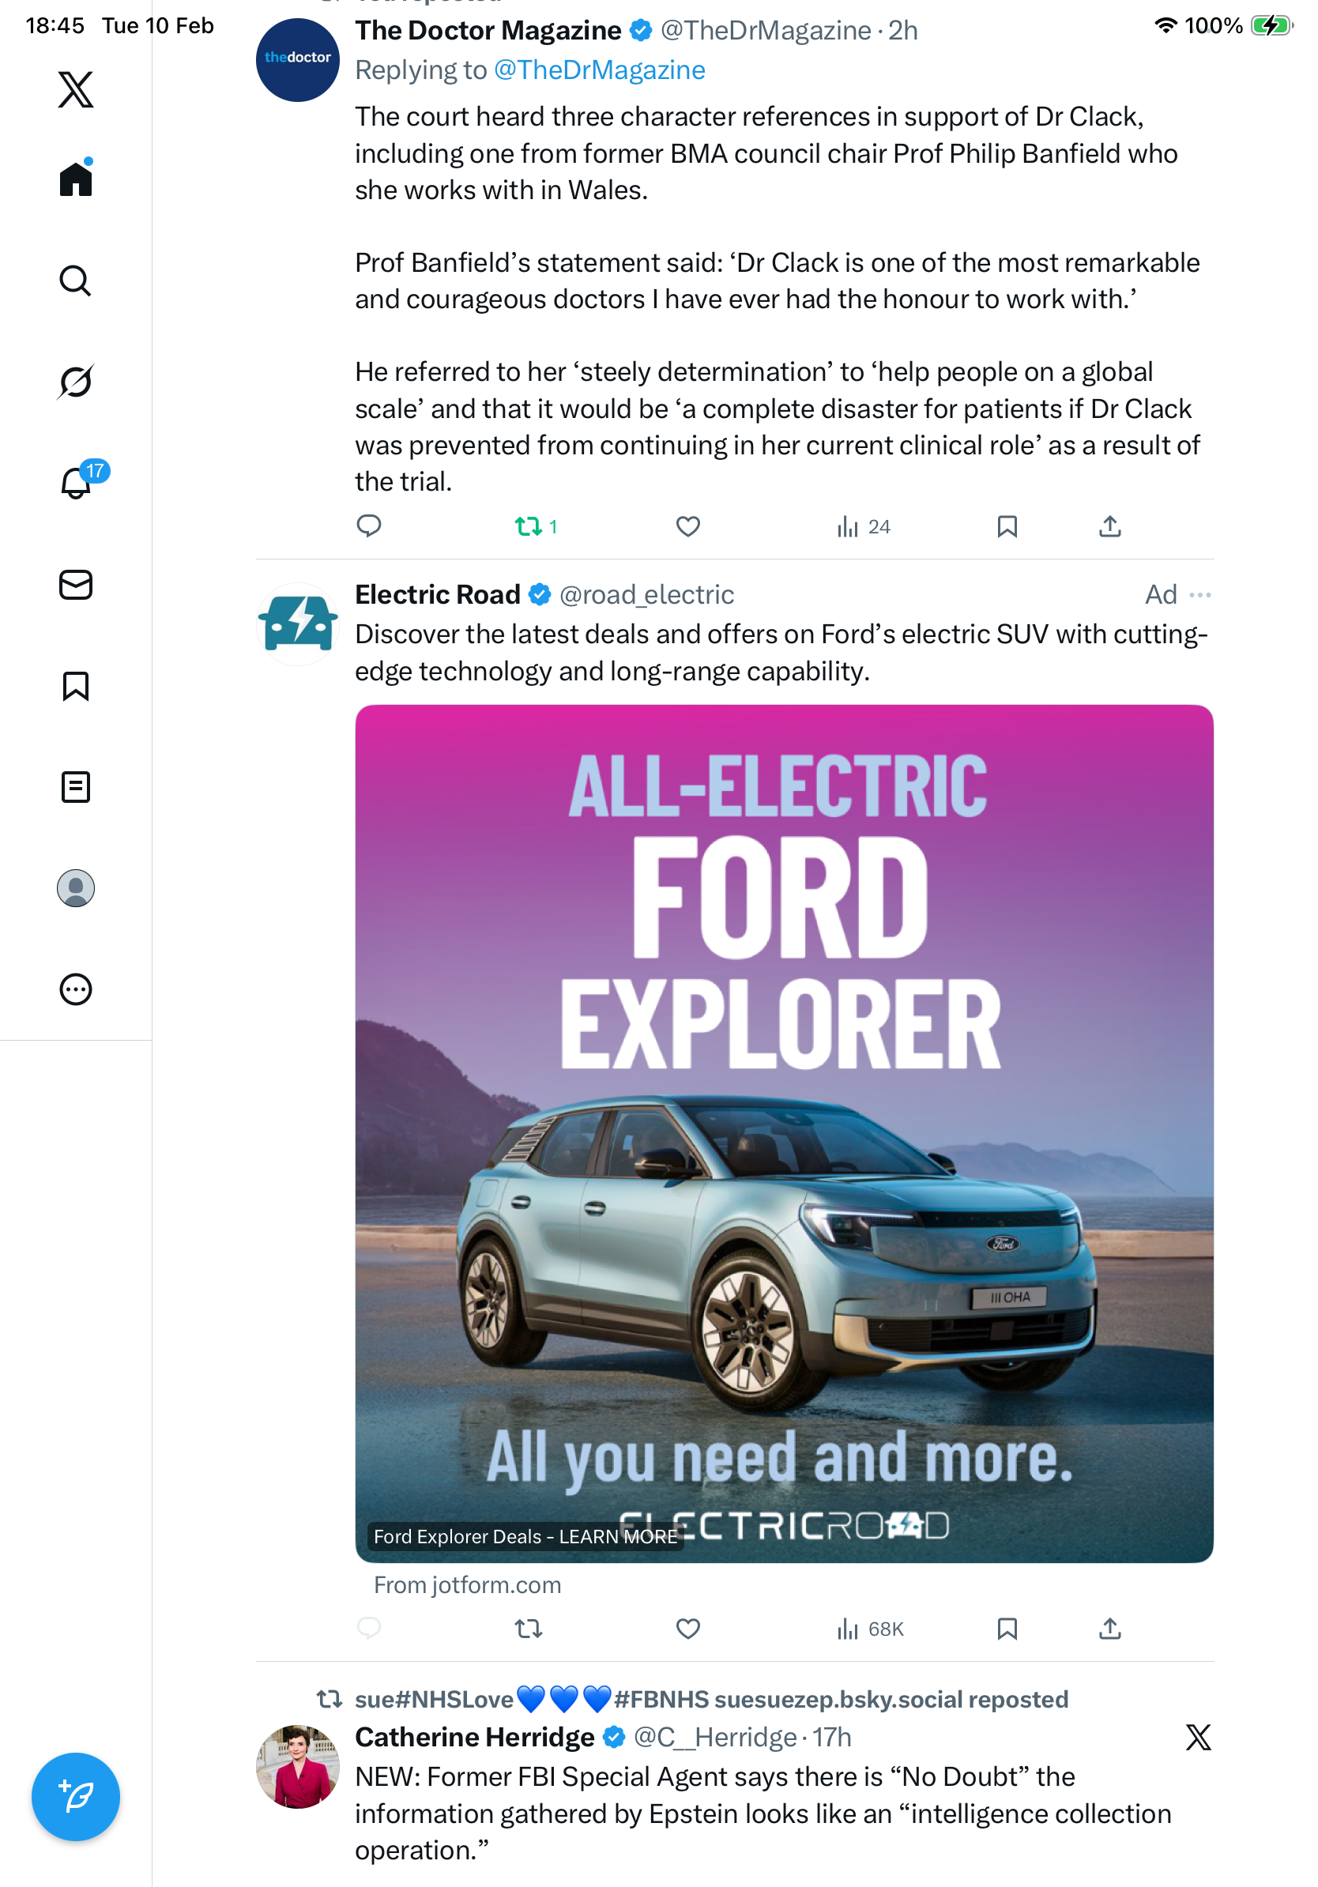Open Ford Explorer Deals LEARN MORE link
The height and width of the screenshot is (1887, 1318).
(x=525, y=1536)
